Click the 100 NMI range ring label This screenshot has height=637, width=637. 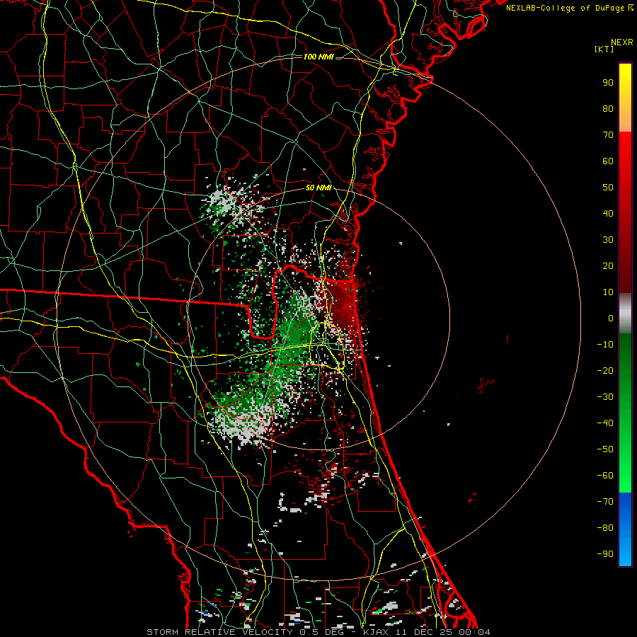click(x=318, y=57)
